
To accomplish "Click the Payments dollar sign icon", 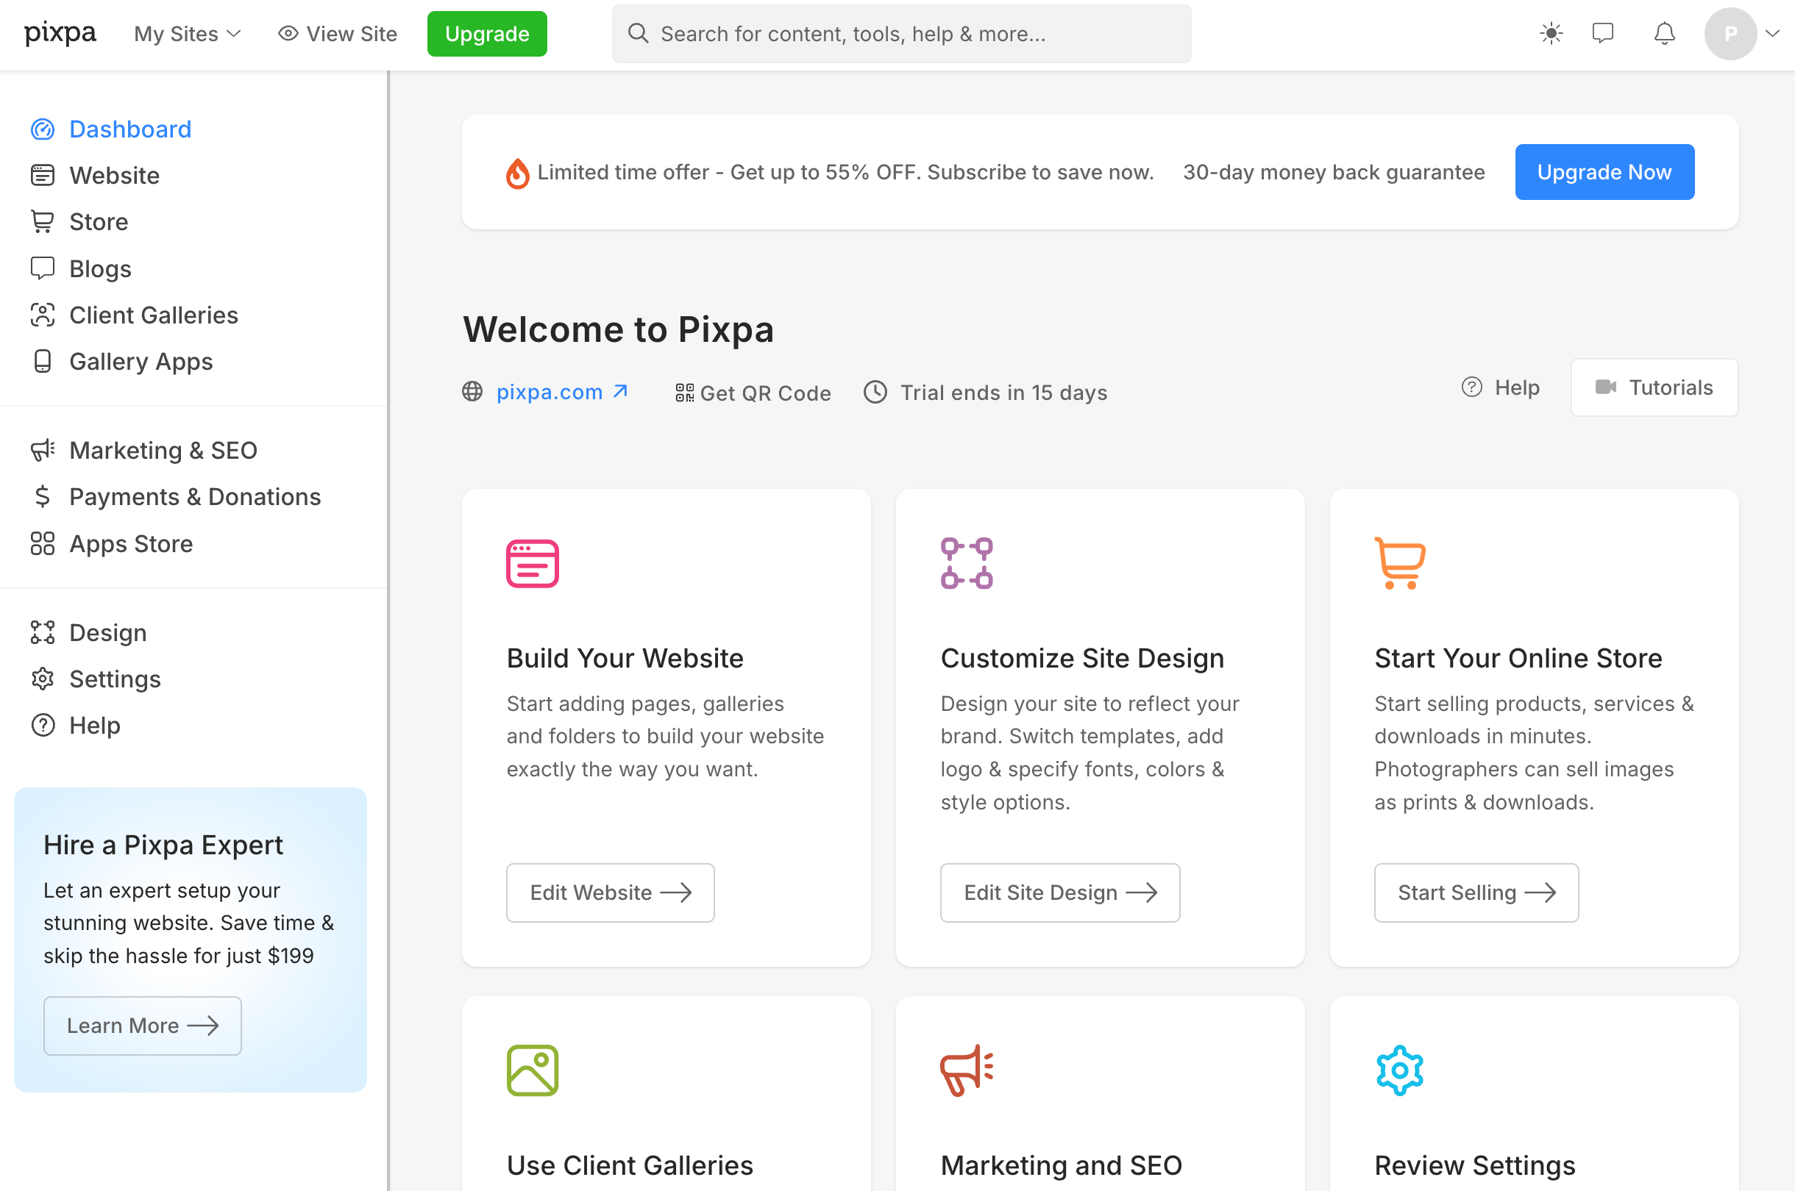I will tap(43, 496).
